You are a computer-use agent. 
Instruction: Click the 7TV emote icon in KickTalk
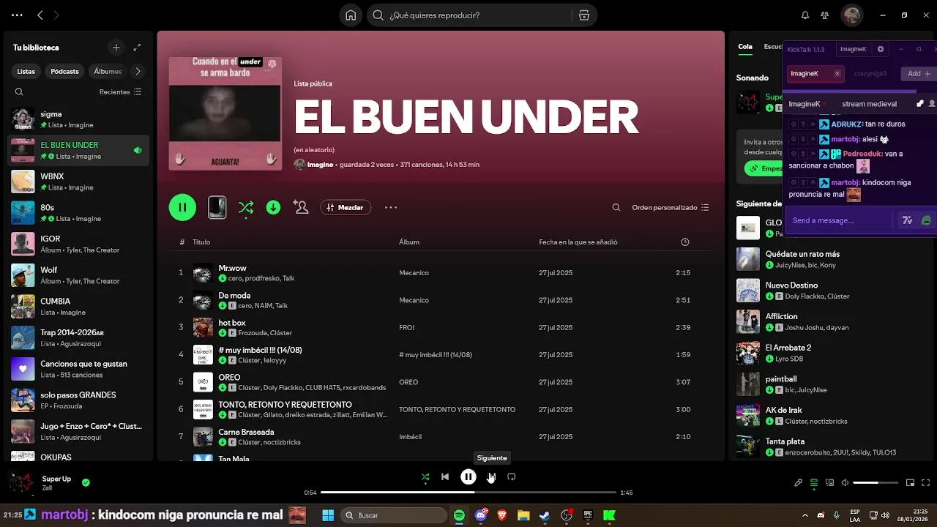[x=907, y=220]
